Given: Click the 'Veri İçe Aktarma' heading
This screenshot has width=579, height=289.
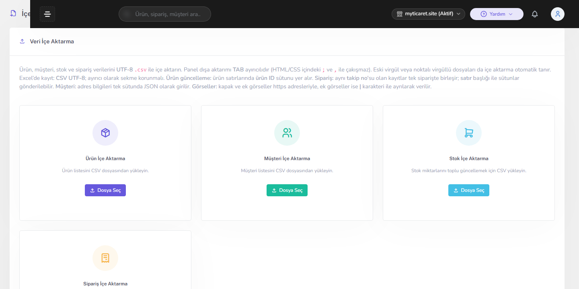Looking at the screenshot, I should [52, 41].
